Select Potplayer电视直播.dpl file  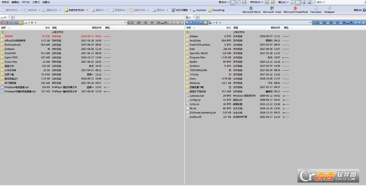[x=16, y=87]
